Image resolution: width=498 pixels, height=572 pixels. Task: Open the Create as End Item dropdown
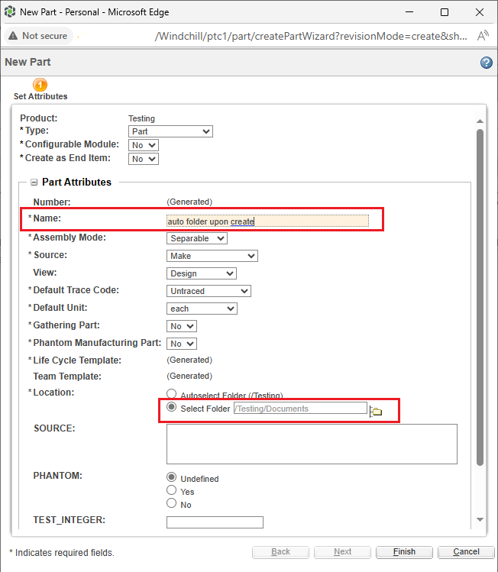(144, 159)
